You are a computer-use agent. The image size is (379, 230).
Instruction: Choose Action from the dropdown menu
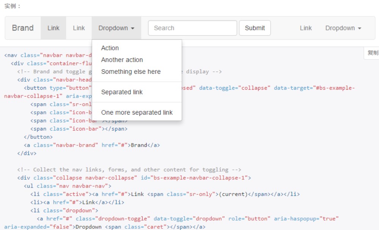(x=110, y=48)
